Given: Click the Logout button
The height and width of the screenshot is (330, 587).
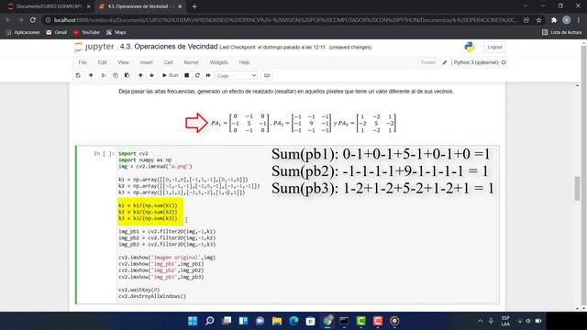Looking at the screenshot, I should click(494, 47).
